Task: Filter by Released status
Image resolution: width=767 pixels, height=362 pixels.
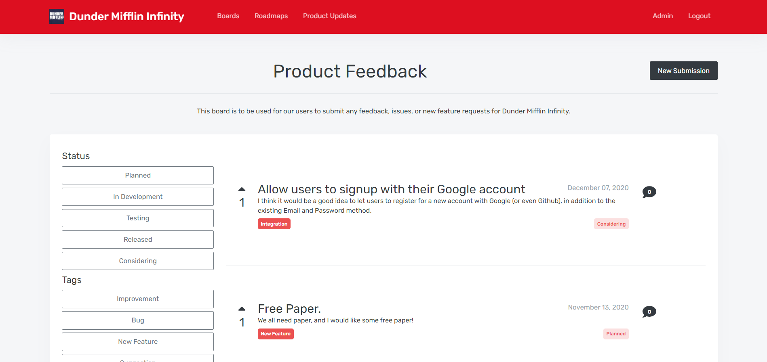Action: coord(138,239)
